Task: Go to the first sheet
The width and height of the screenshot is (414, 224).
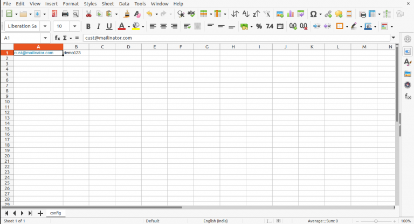Action: pyautogui.click(x=6, y=213)
